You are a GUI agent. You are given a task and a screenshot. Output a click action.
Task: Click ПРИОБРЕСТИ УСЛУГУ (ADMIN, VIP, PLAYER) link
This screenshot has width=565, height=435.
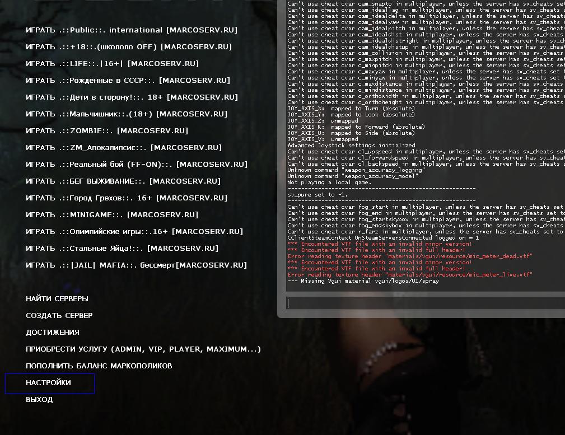pyautogui.click(x=143, y=349)
